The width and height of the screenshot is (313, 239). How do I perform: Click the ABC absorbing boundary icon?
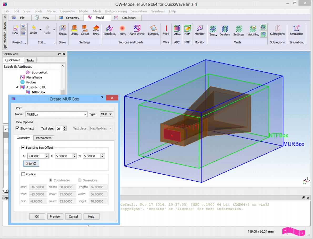177,28
